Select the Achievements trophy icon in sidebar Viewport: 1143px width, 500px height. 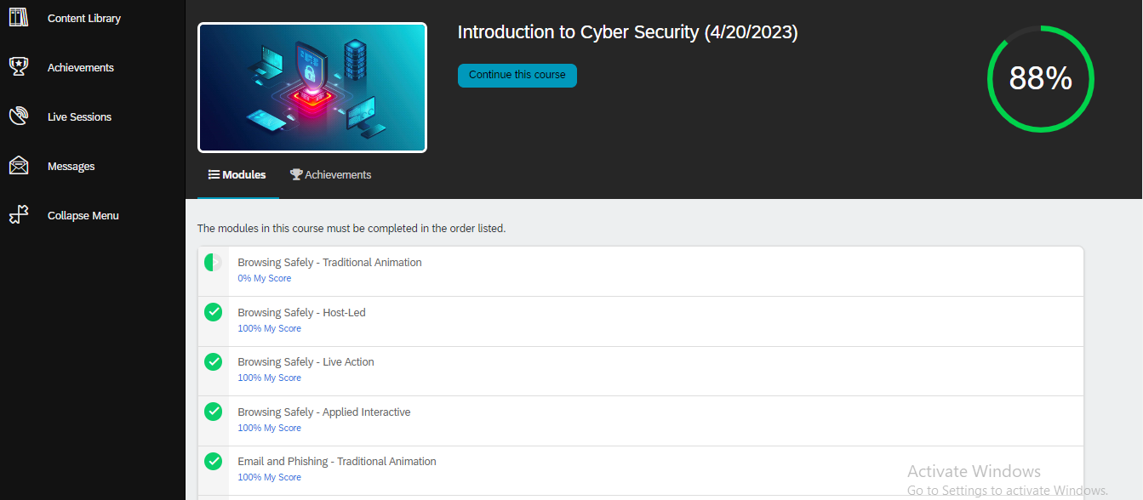19,66
